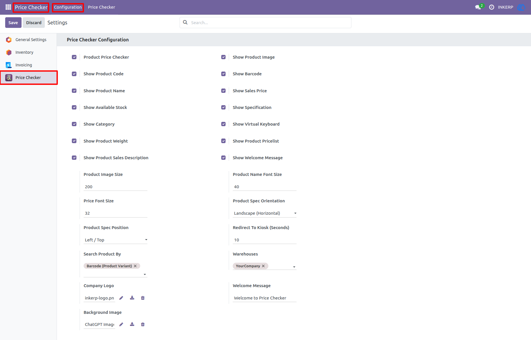Delete the Company Logo with trash icon
The image size is (531, 340).
click(x=143, y=298)
